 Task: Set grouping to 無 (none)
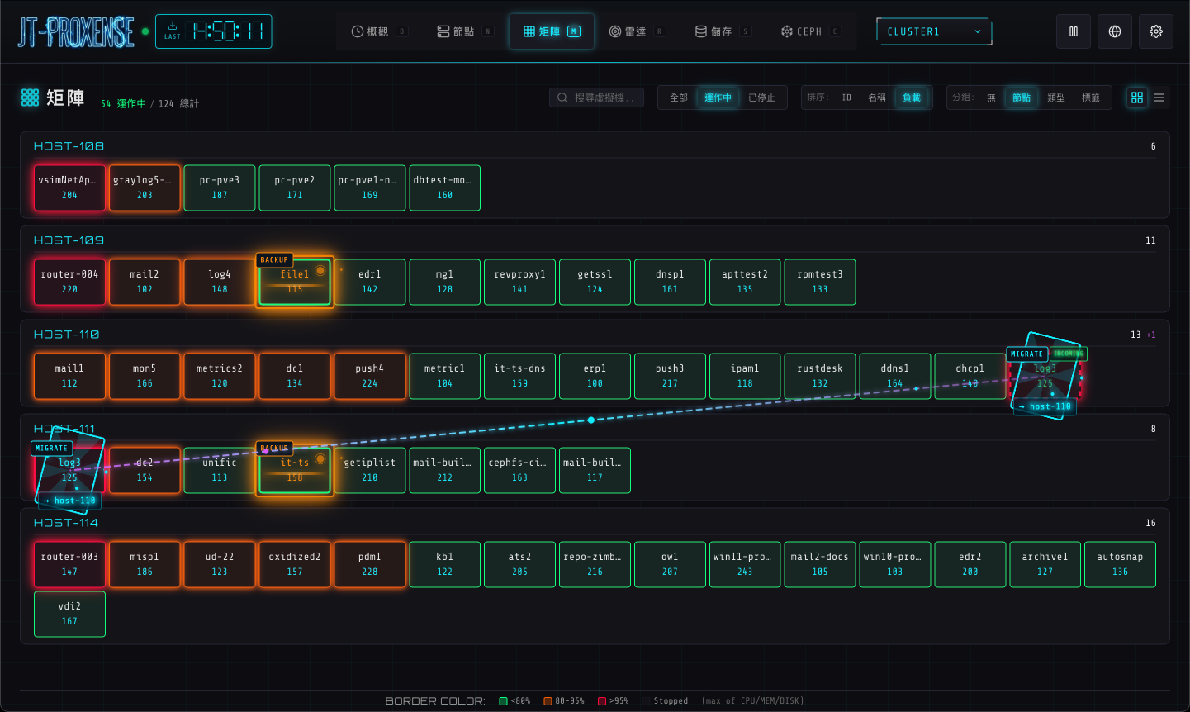pyautogui.click(x=992, y=97)
